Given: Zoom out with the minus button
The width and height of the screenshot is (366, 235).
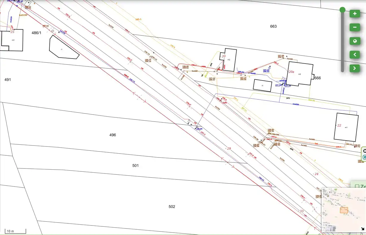Looking at the screenshot, I should click(354, 27).
